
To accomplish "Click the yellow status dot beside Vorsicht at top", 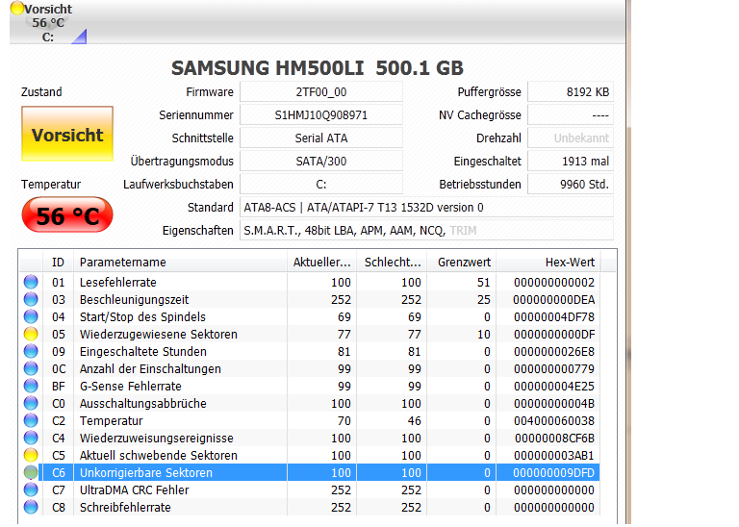I will (17, 8).
